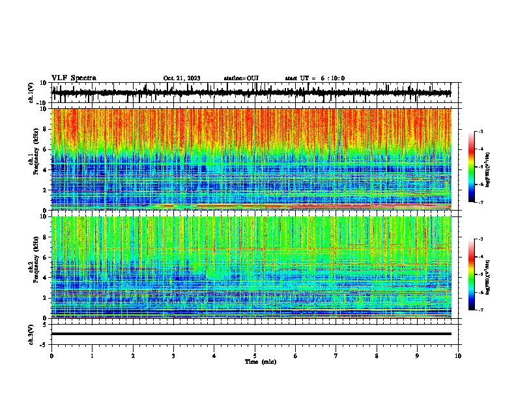Click the -7 label on ch.2 color scale
Screen dimensions: 516x399
(x=481, y=310)
